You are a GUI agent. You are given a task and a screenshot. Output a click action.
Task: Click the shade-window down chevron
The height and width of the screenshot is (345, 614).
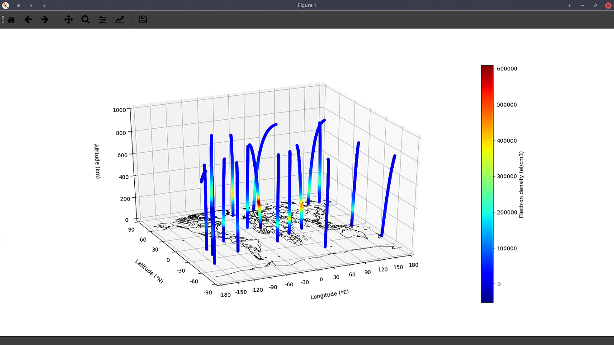[x=31, y=5]
